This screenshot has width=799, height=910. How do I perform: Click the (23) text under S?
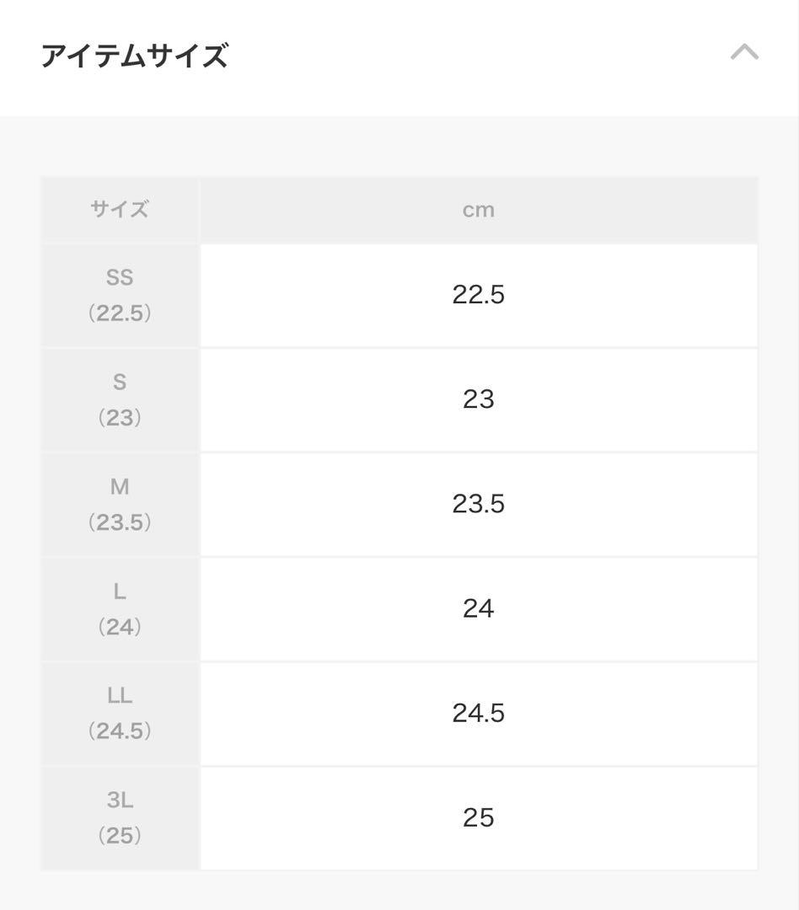(120, 418)
